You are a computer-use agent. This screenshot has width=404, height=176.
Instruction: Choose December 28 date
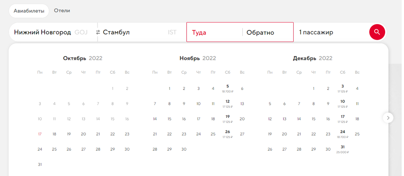(299, 149)
